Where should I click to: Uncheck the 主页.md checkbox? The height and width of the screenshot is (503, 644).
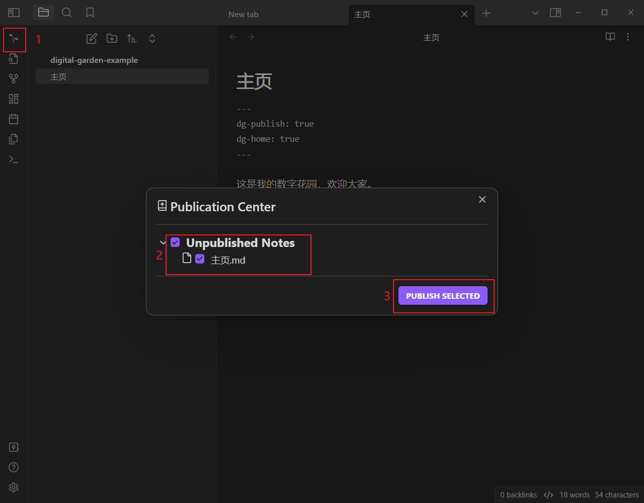(x=200, y=259)
